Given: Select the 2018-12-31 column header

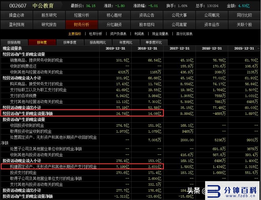Looking at the screenshot, I should 147,49.
